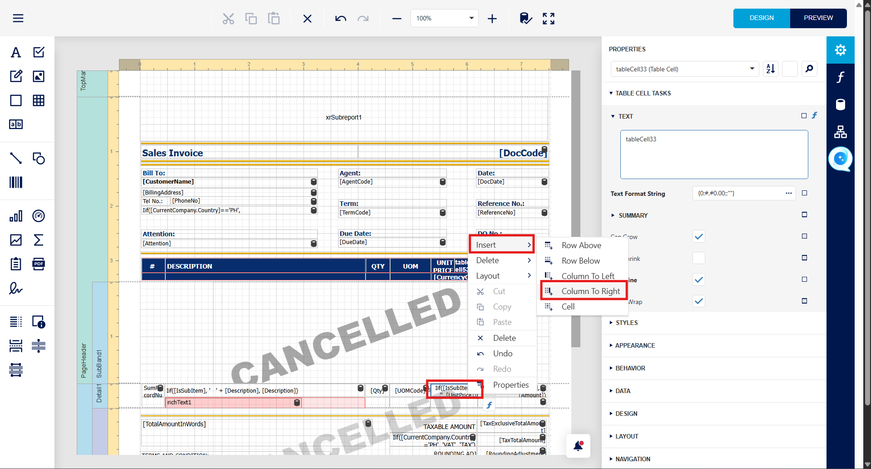This screenshot has height=469, width=871.
Task: Toggle the Can Shrink checkbox
Action: pyautogui.click(x=699, y=258)
